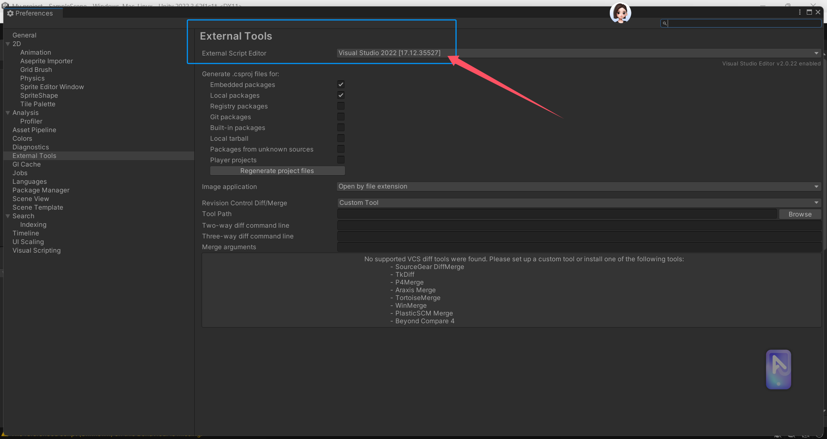The width and height of the screenshot is (827, 439).
Task: Select External Tools in sidebar
Action: point(34,156)
